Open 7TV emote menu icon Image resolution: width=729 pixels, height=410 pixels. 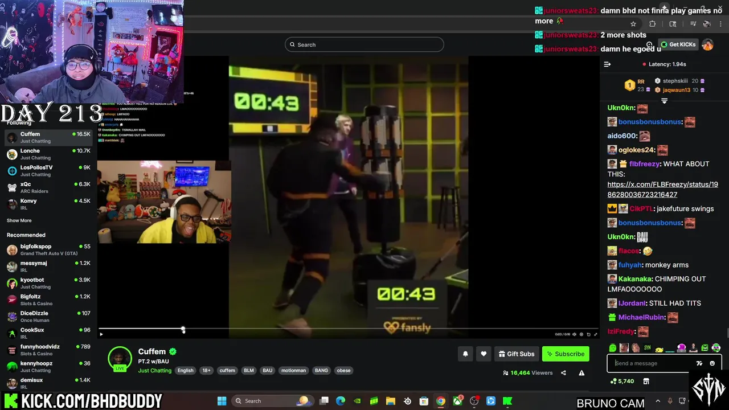pos(699,363)
